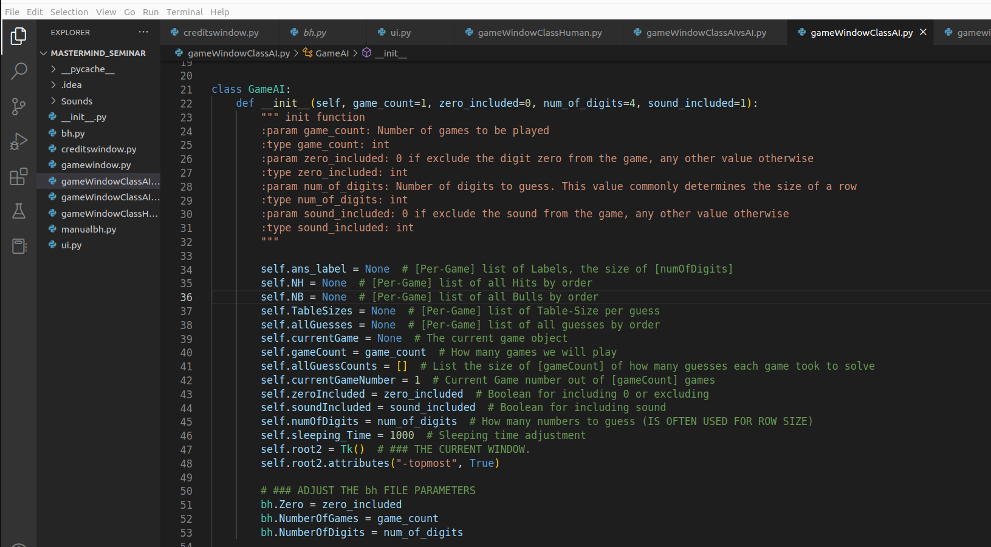Open the Testing beaker panel
The width and height of the screenshot is (991, 547).
18,211
